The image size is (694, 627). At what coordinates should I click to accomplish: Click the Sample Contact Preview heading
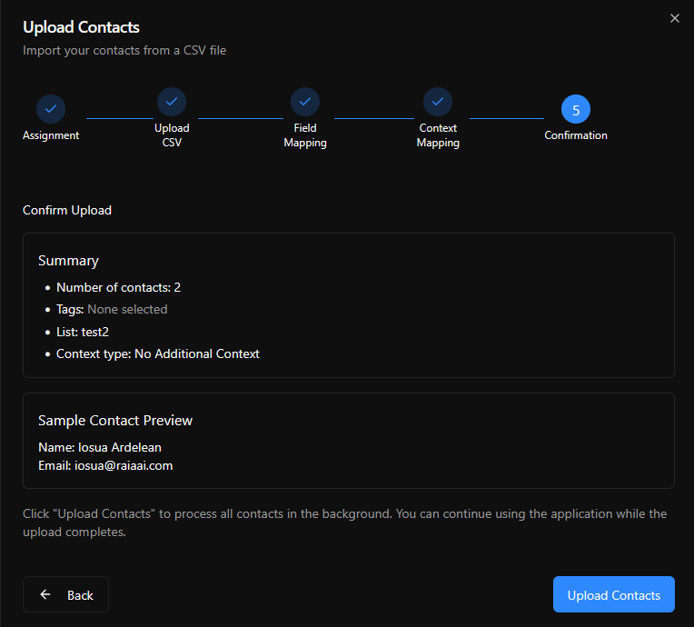coord(115,421)
